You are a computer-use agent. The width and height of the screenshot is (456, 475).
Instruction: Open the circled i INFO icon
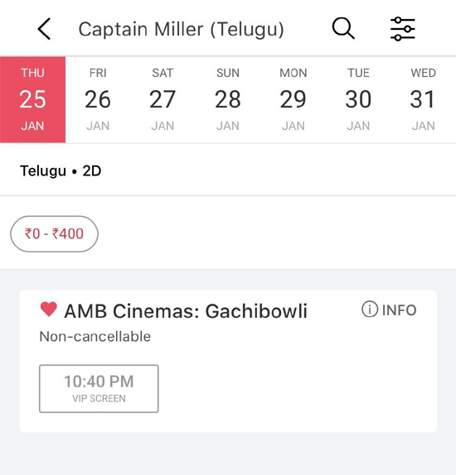click(370, 309)
